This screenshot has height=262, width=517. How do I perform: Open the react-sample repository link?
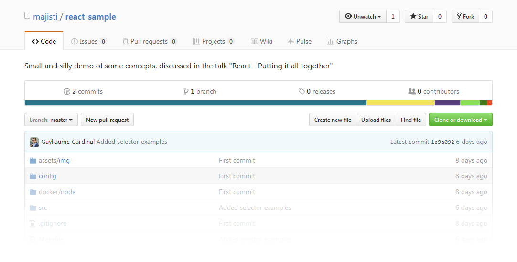point(91,17)
